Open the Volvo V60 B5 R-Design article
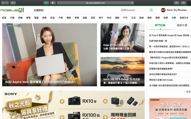This screenshot has height=119, width=191. tap(122, 72)
